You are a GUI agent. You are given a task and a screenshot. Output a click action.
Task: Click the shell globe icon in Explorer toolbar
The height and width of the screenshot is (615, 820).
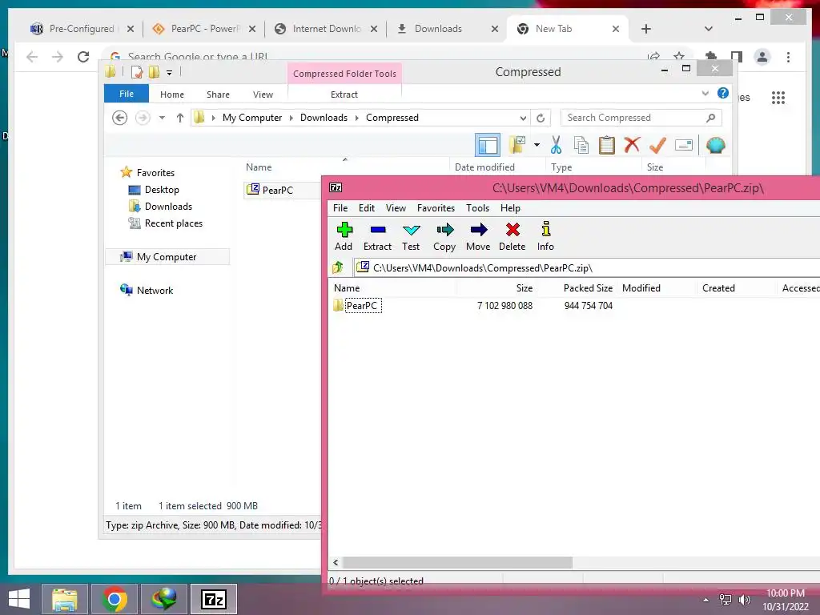coord(715,145)
